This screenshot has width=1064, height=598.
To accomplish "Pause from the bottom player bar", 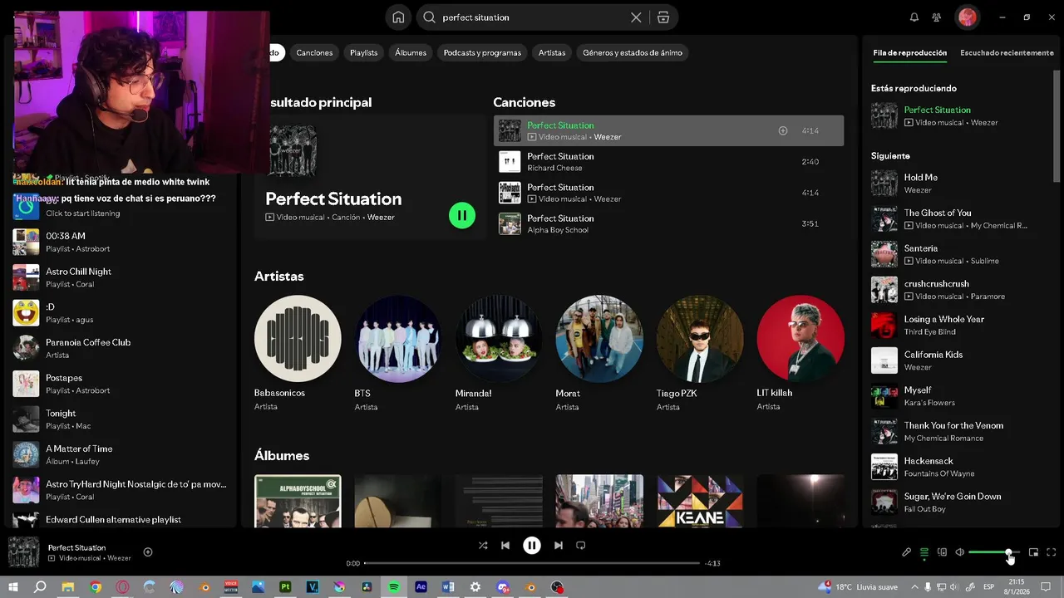I will (532, 546).
